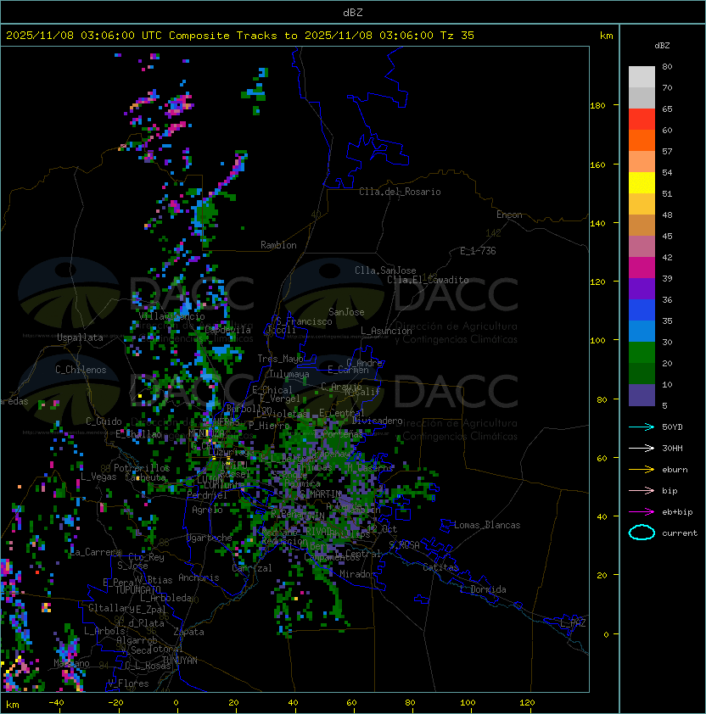706x714 pixels.
Task: Click the Zapata map label
Action: [x=188, y=632]
